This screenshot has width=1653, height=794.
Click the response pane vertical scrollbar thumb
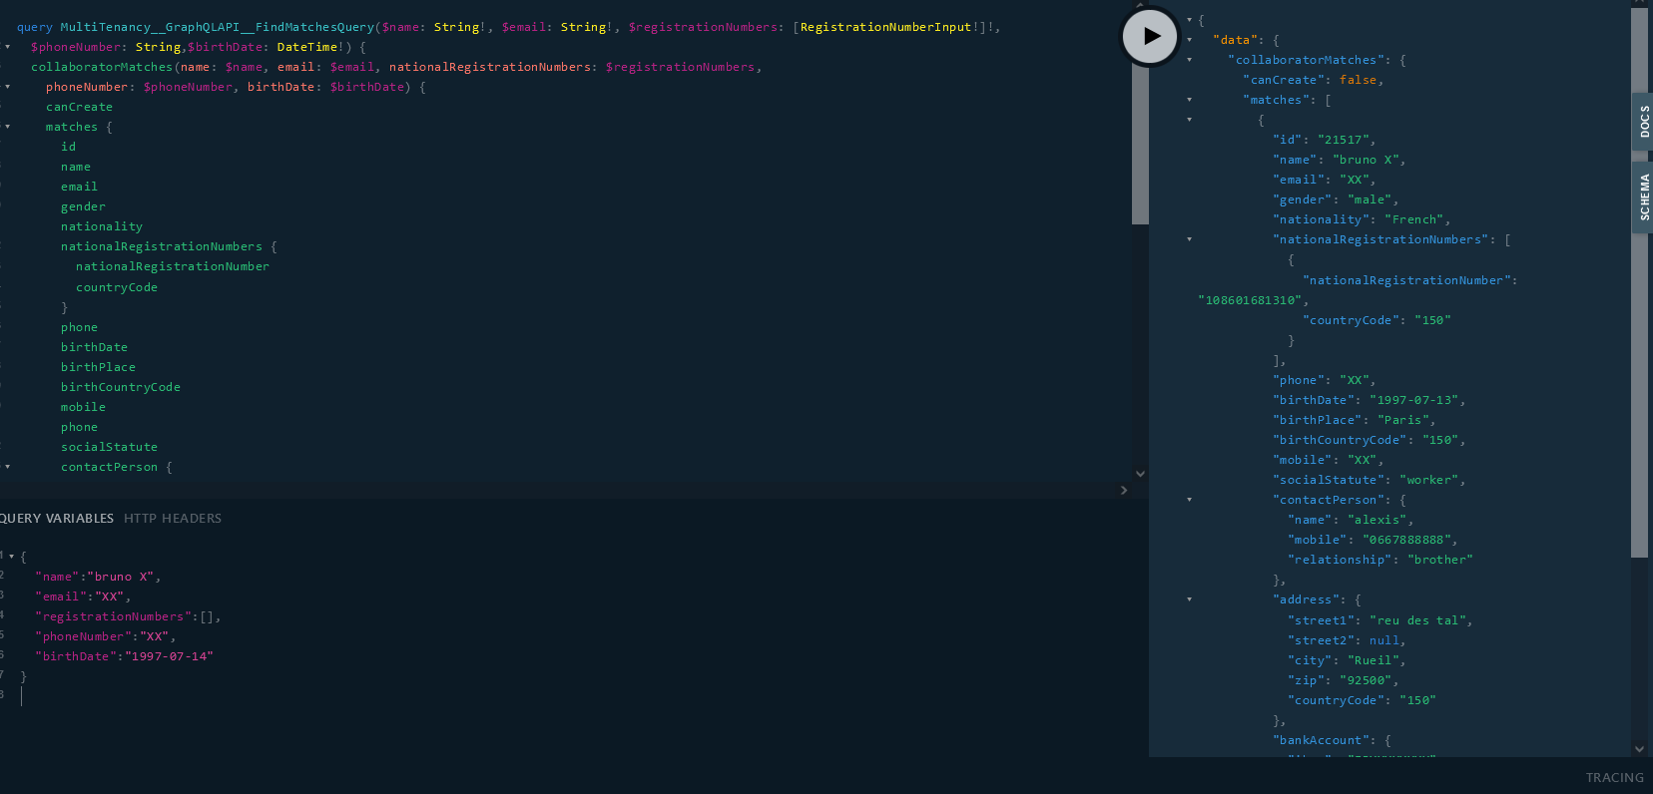click(x=1639, y=282)
